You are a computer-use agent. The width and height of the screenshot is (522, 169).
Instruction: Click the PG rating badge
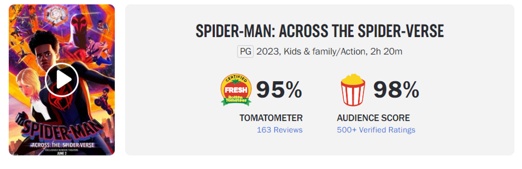(x=245, y=51)
